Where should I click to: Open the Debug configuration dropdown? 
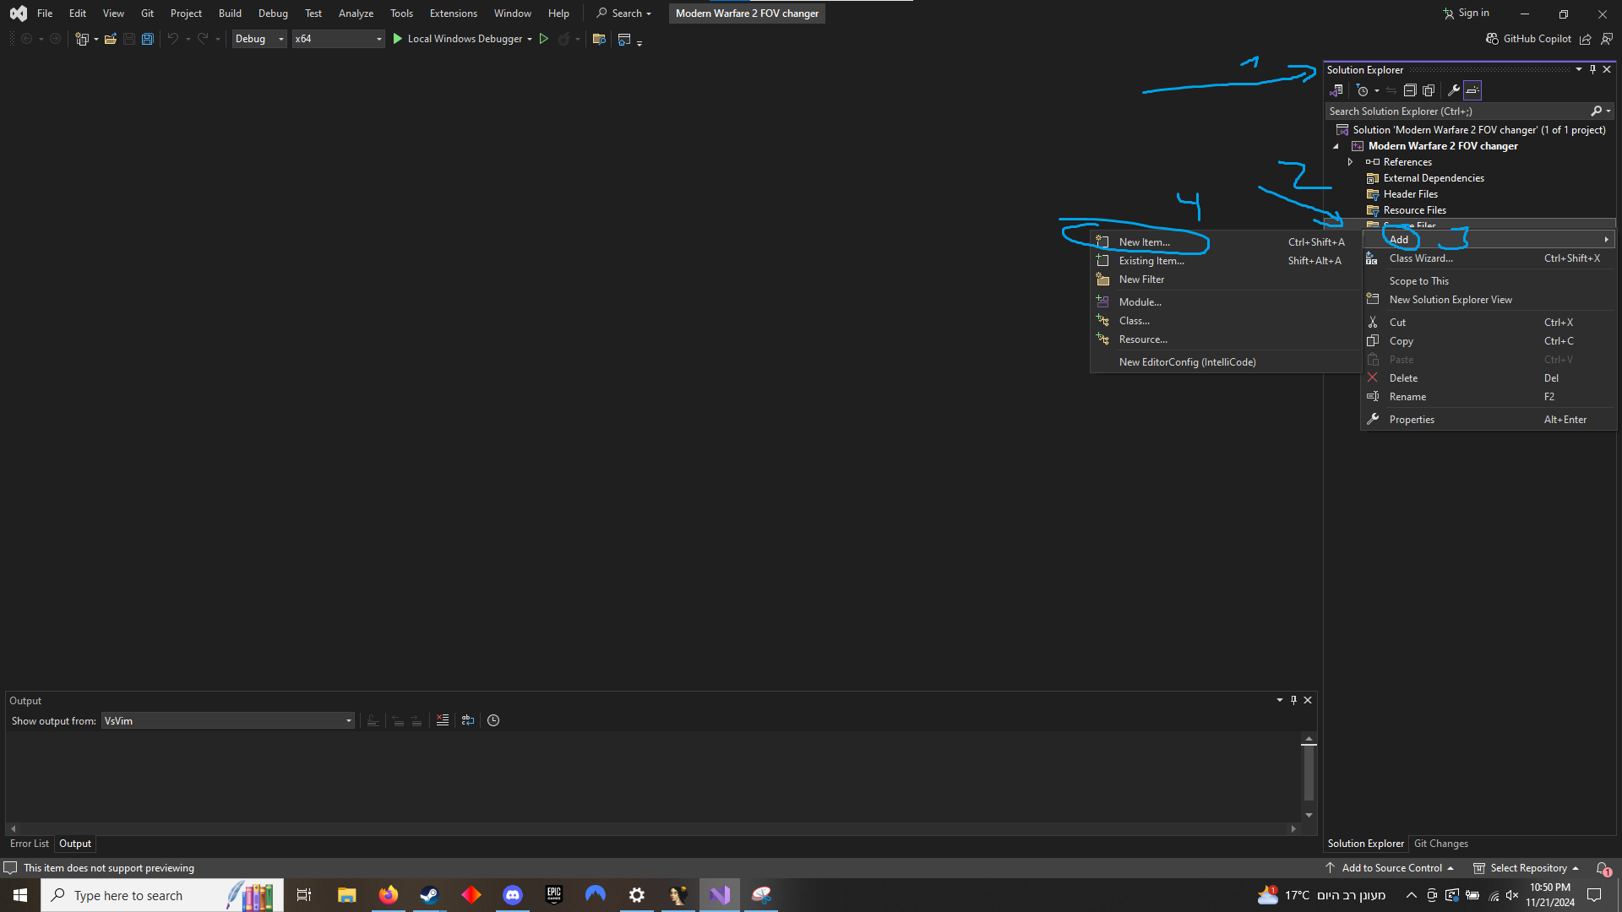click(259, 39)
